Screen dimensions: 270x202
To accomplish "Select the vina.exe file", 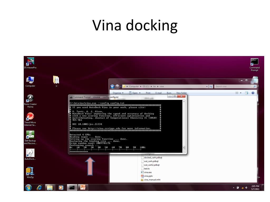I will pos(146,172).
